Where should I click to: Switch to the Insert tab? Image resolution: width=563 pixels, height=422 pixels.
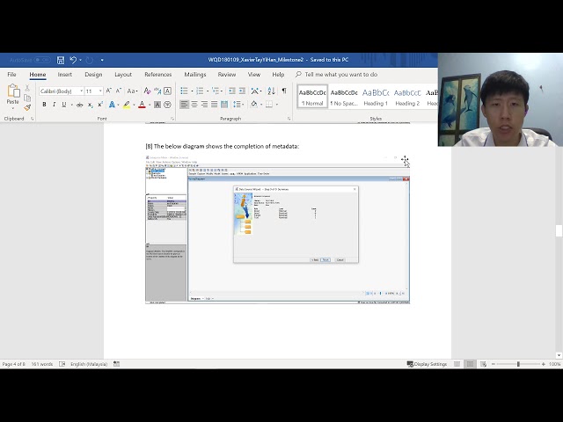64,75
